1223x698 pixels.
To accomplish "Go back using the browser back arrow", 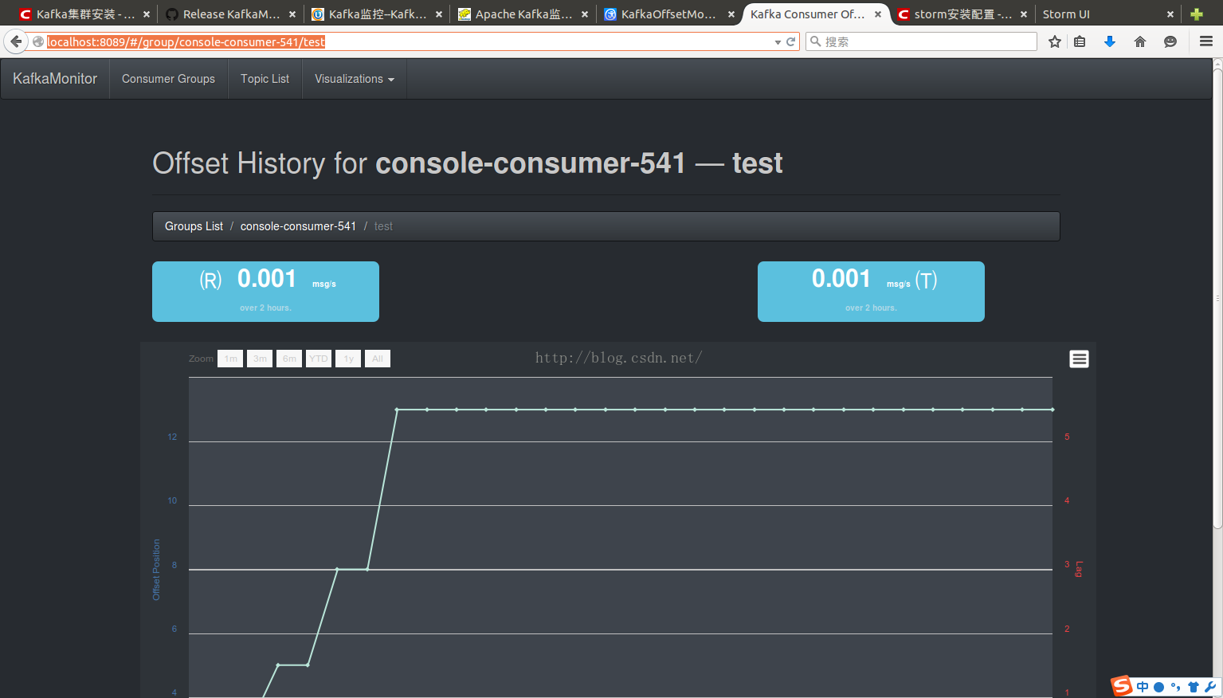I will 16,41.
